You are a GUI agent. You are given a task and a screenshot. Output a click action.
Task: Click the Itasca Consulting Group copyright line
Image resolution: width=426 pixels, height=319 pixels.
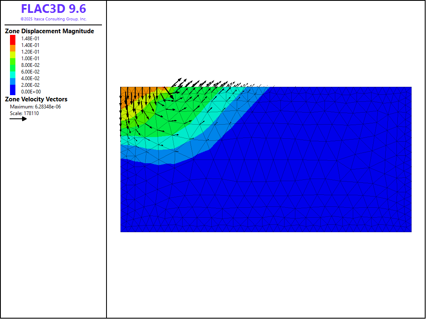click(54, 19)
